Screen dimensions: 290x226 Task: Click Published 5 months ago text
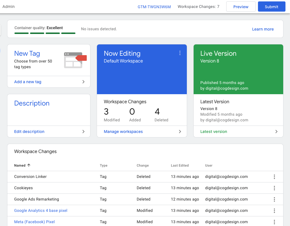pos(222,83)
